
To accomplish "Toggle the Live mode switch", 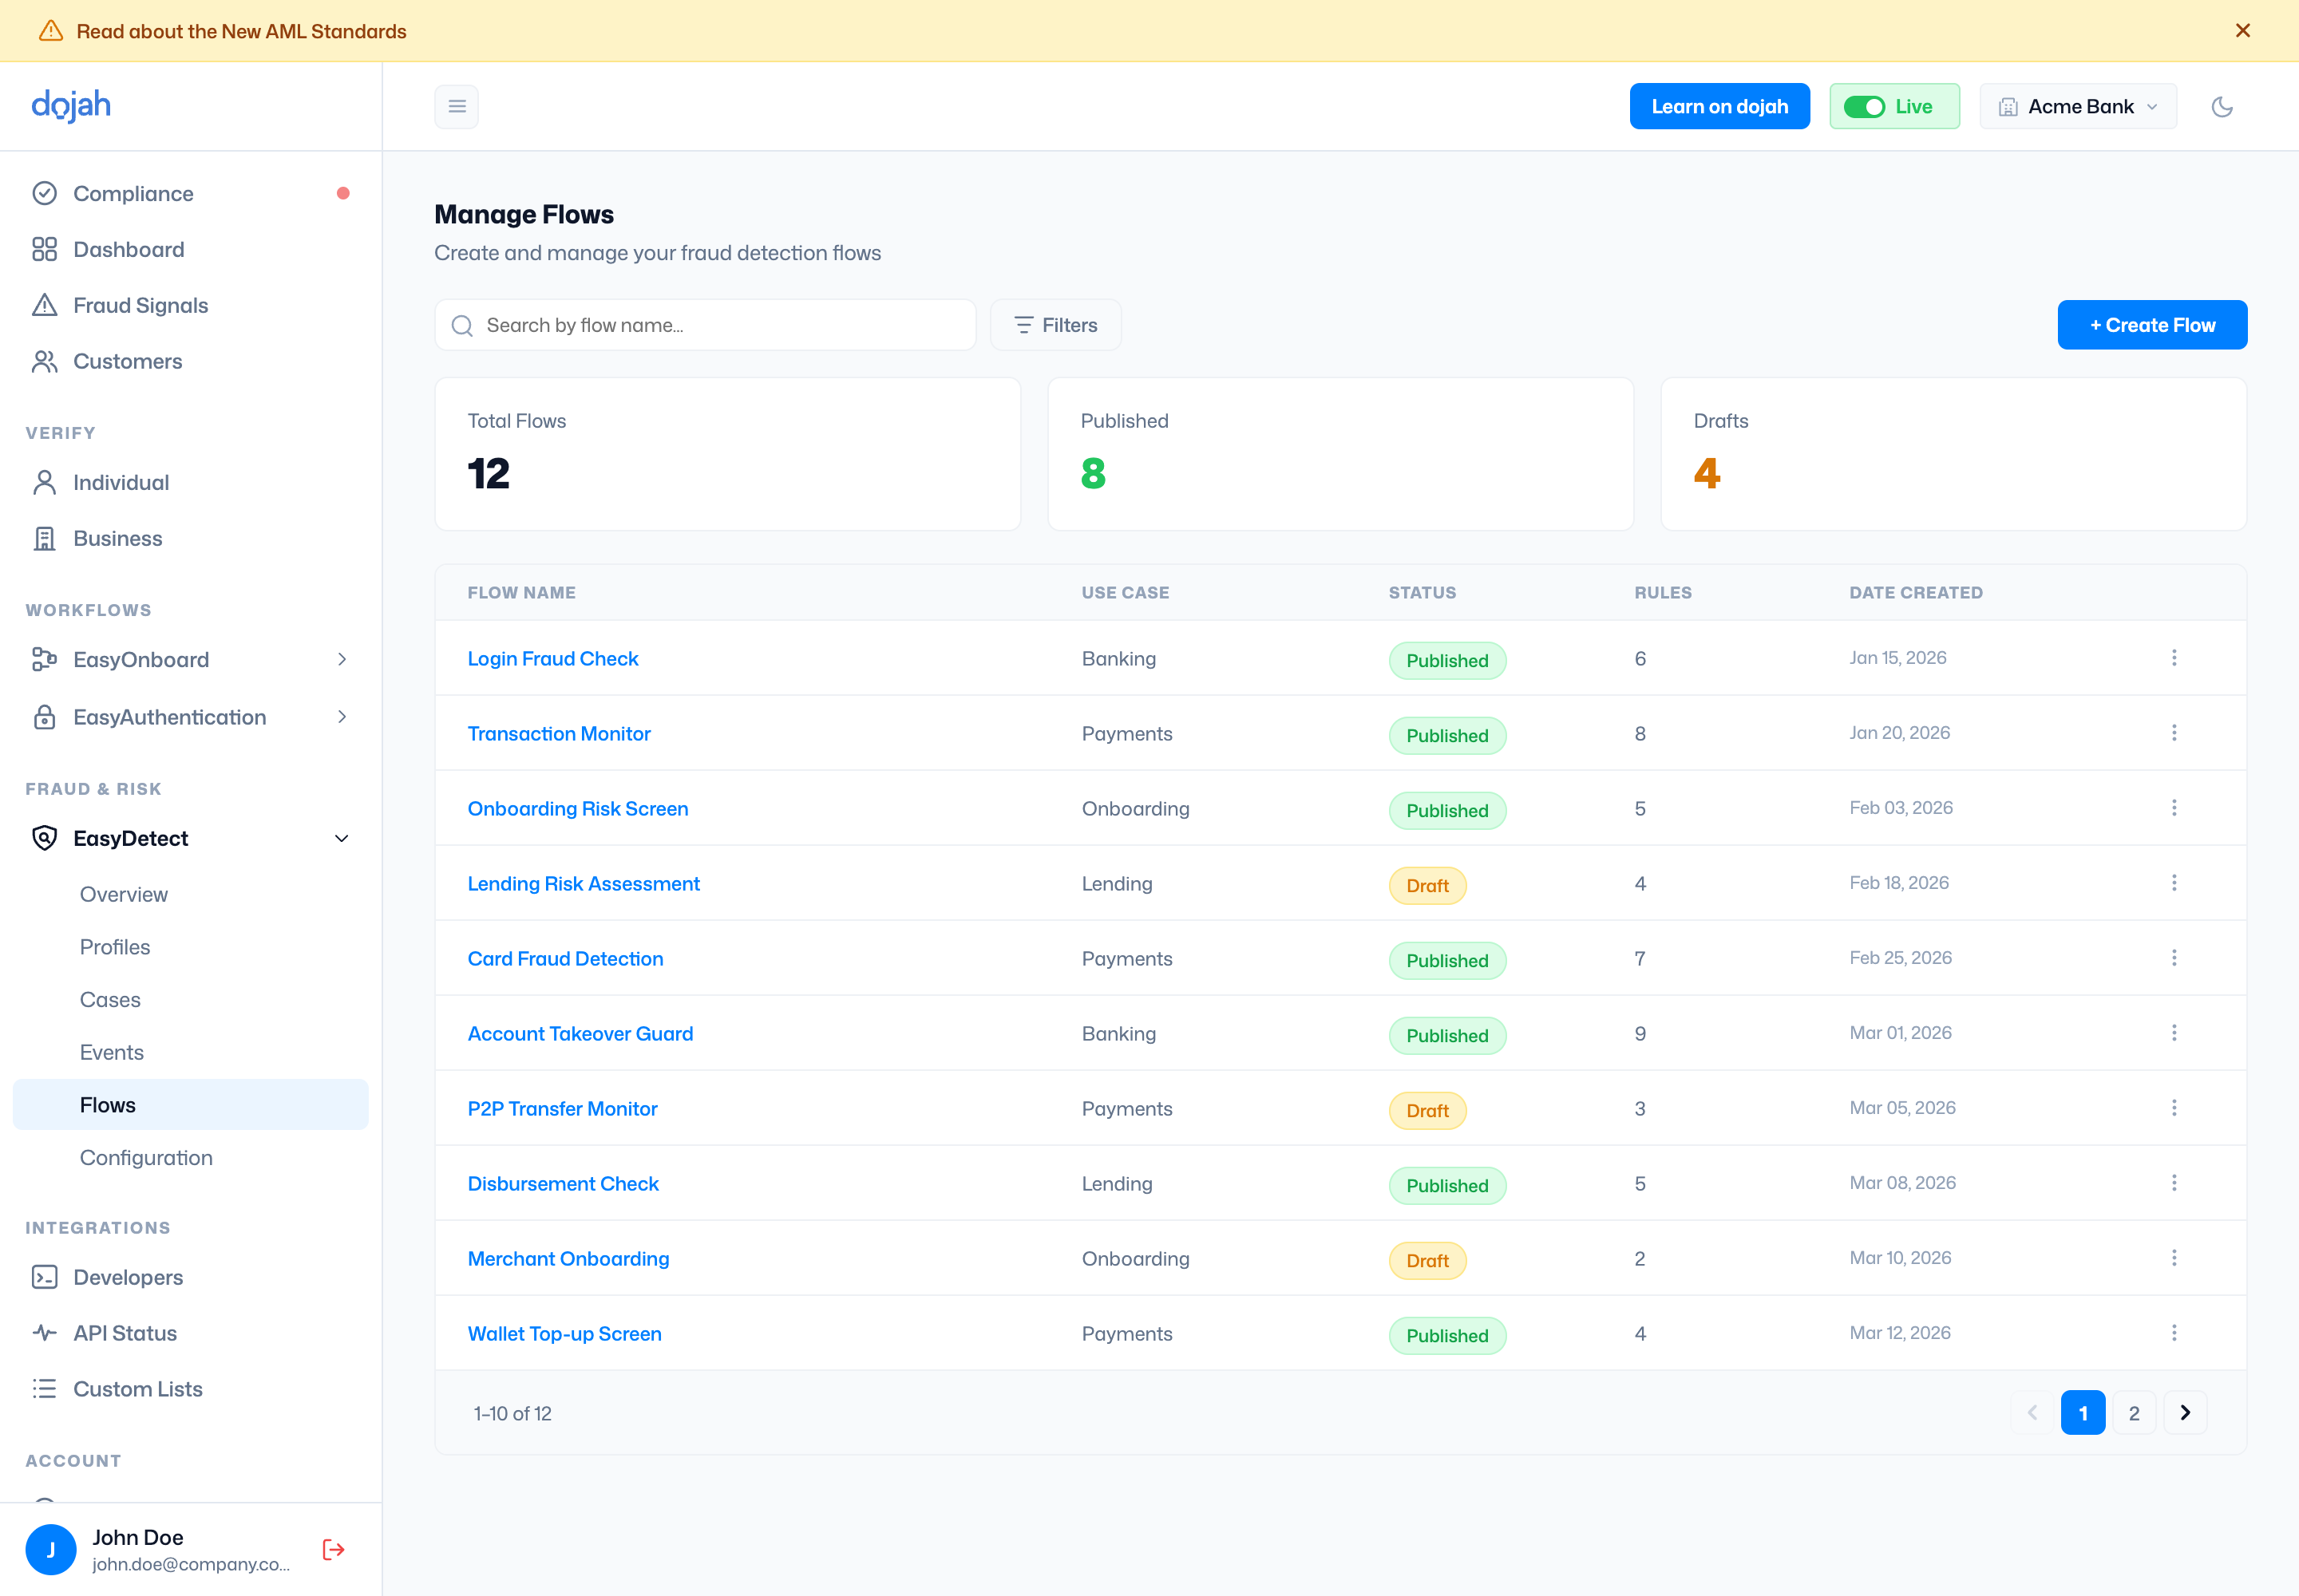I will coord(1864,106).
